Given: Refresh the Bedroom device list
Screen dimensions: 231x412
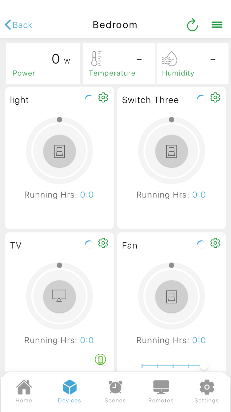Looking at the screenshot, I should [x=192, y=25].
